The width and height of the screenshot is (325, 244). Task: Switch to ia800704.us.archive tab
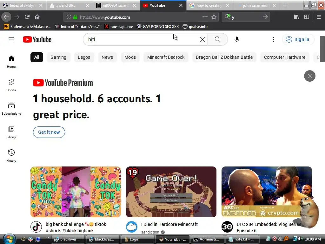point(116,5)
